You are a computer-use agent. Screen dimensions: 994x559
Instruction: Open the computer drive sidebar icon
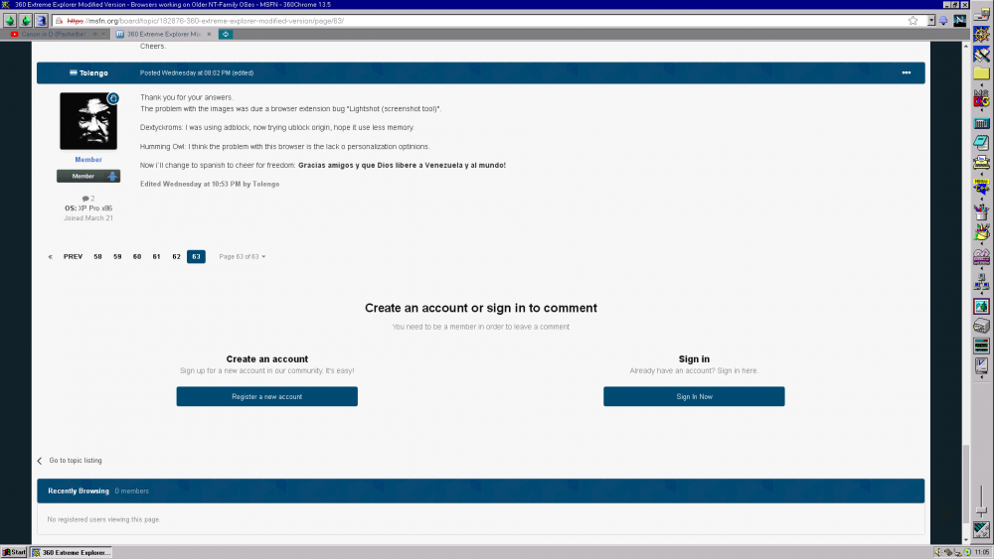[x=981, y=16]
